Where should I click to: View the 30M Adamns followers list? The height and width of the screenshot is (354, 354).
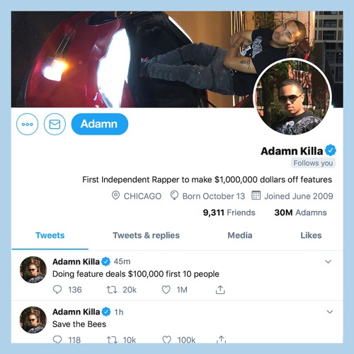click(300, 212)
